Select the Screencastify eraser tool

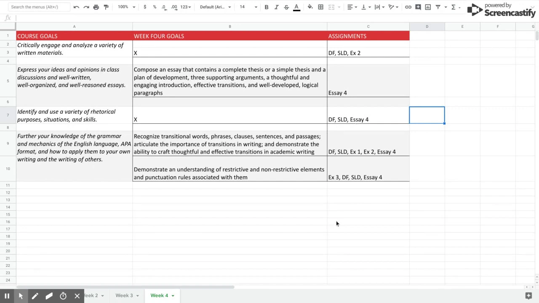(49, 296)
